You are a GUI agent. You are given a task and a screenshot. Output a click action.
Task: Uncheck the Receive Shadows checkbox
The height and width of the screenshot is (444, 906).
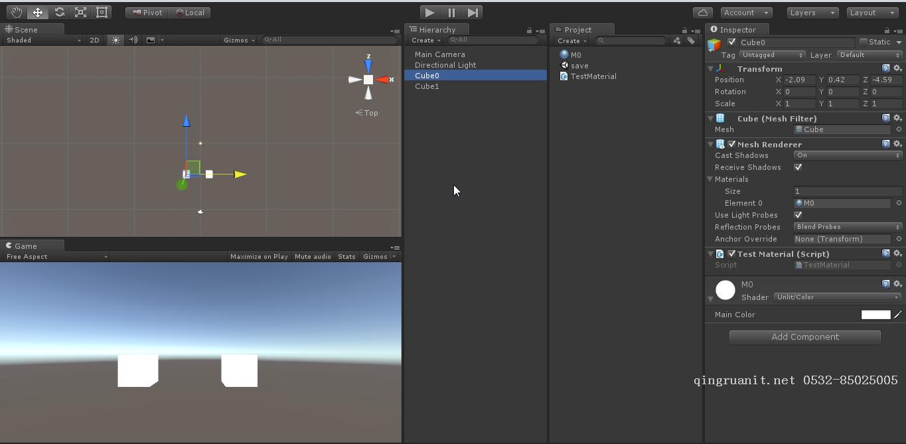point(798,167)
